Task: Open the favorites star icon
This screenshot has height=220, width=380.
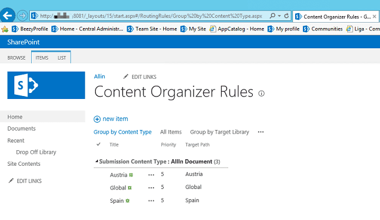Action: pos(5,29)
